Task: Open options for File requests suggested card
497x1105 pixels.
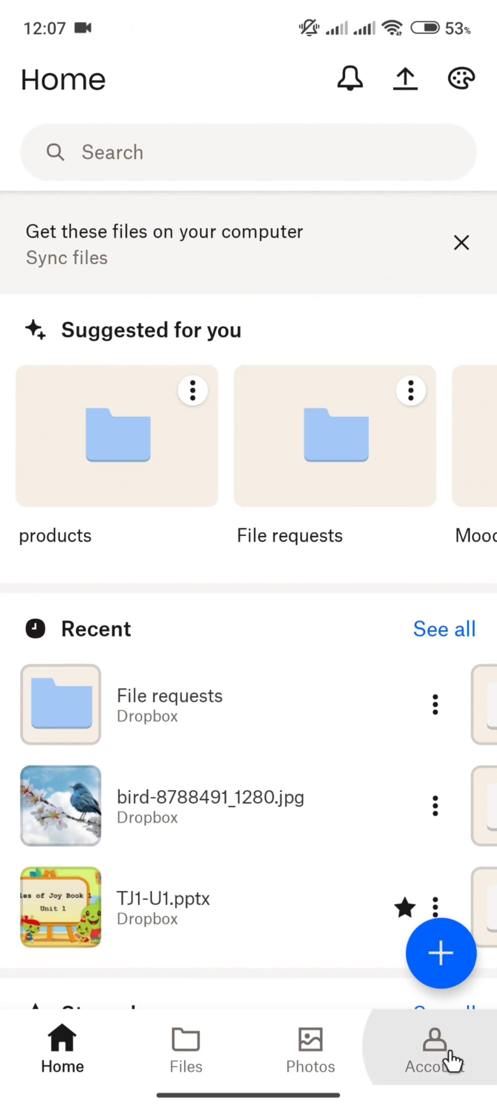Action: point(410,391)
